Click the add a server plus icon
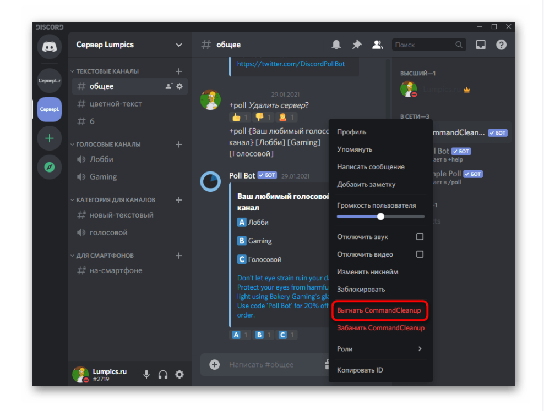Image resolution: width=544 pixels, height=411 pixels. [50, 138]
